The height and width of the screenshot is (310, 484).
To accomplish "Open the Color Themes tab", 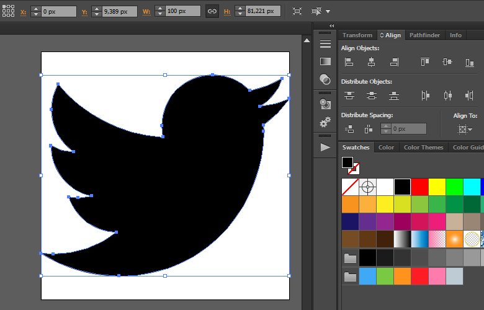I will 423,148.
